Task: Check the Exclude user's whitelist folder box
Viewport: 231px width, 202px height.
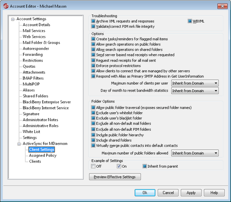Action: point(93,113)
